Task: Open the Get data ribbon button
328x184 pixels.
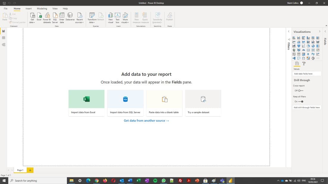Action: [x=32, y=18]
